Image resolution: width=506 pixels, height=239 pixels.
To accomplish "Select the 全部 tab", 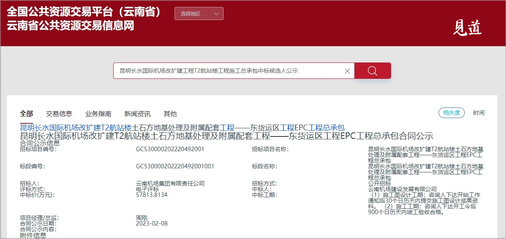I will tap(27, 114).
